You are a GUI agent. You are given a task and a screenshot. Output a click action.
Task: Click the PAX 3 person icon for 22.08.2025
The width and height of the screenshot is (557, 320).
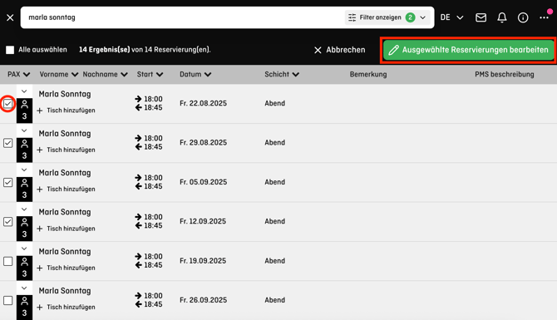(24, 111)
